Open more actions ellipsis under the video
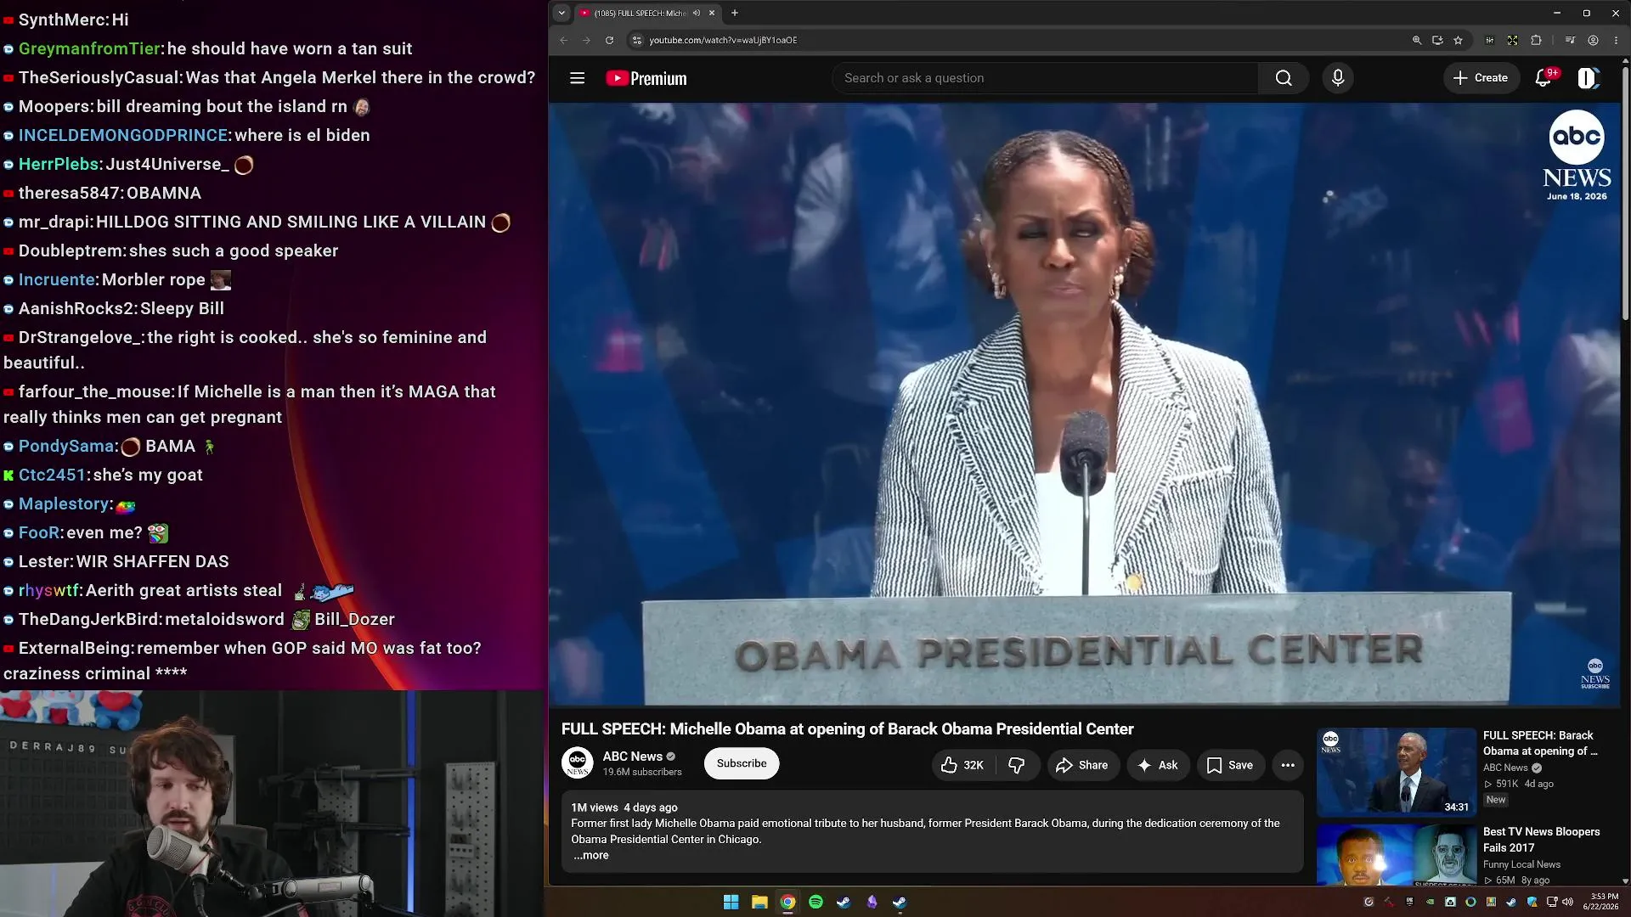The image size is (1631, 917). tap(1288, 765)
